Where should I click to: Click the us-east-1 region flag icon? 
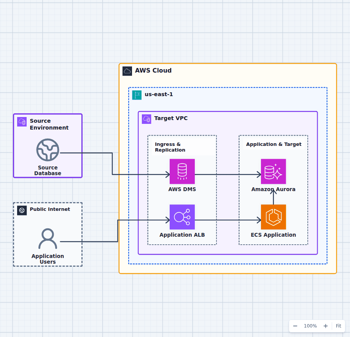[x=137, y=95]
